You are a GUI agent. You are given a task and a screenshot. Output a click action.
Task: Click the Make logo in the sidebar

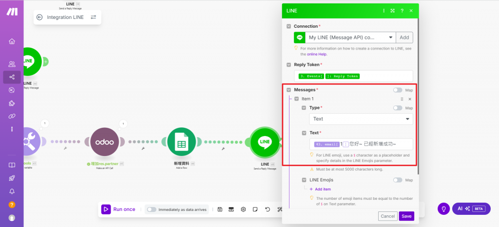12,12
